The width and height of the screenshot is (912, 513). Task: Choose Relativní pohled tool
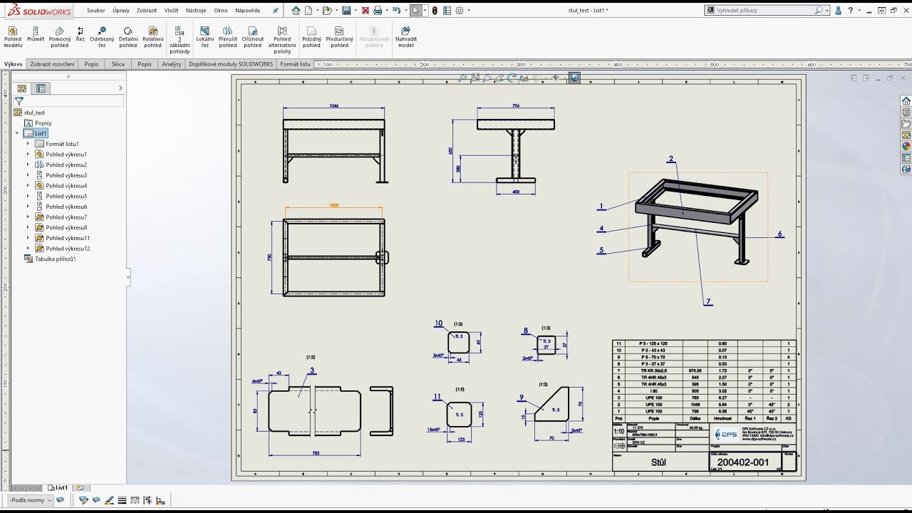152,37
